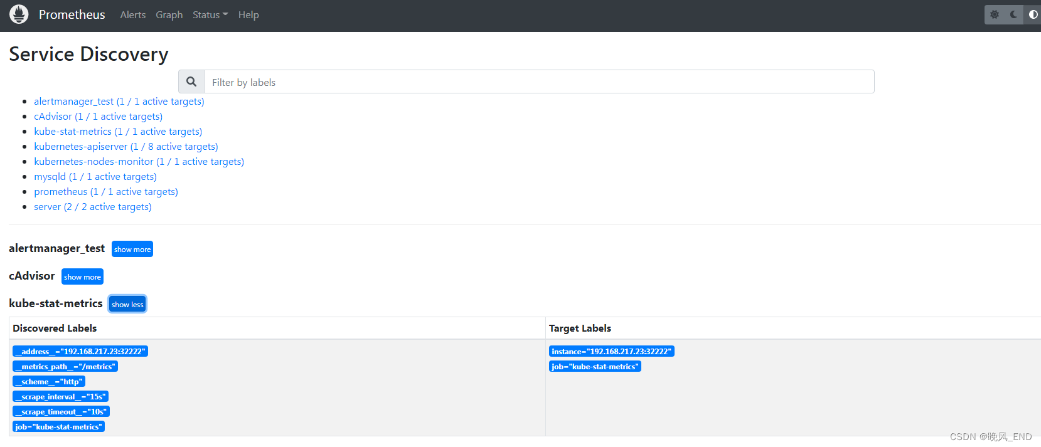
Task: Switch to dark theme moon icon
Action: [x=1013, y=14]
